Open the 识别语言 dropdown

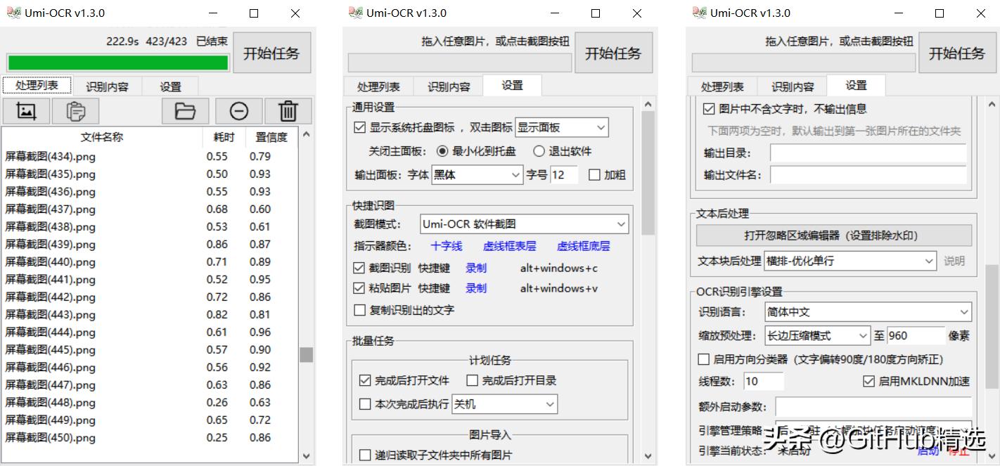click(868, 311)
